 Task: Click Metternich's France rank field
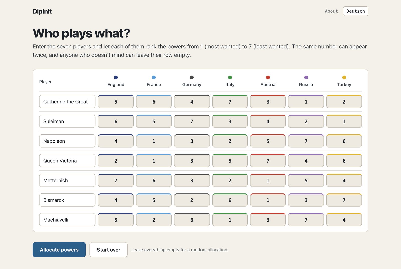pyautogui.click(x=154, y=180)
